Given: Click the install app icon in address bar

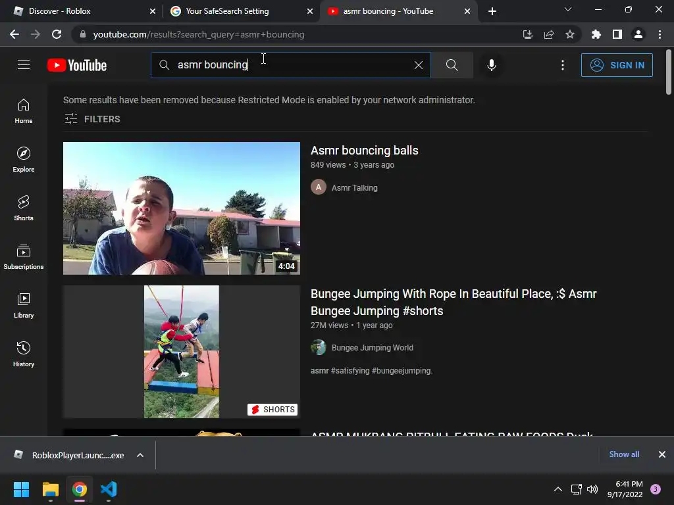Looking at the screenshot, I should tap(527, 34).
